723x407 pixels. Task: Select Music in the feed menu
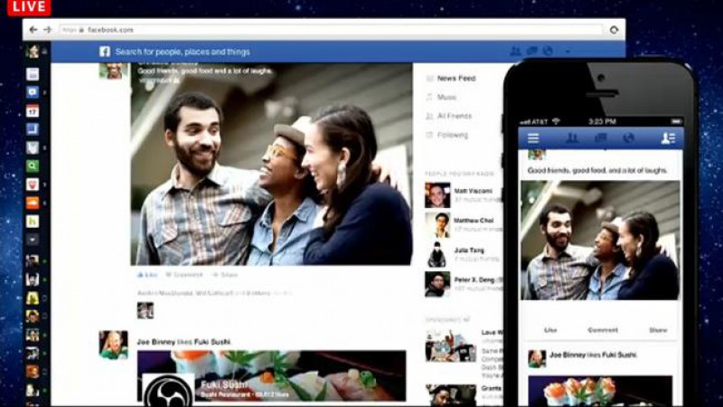tap(446, 97)
